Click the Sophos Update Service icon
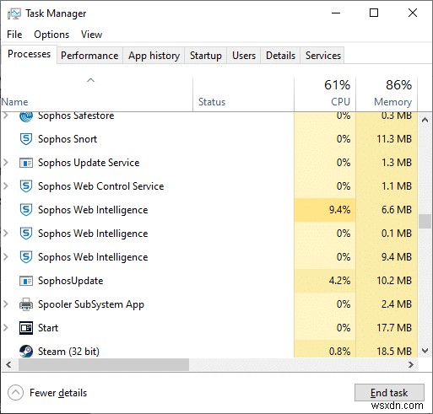433x414 pixels. 26,163
